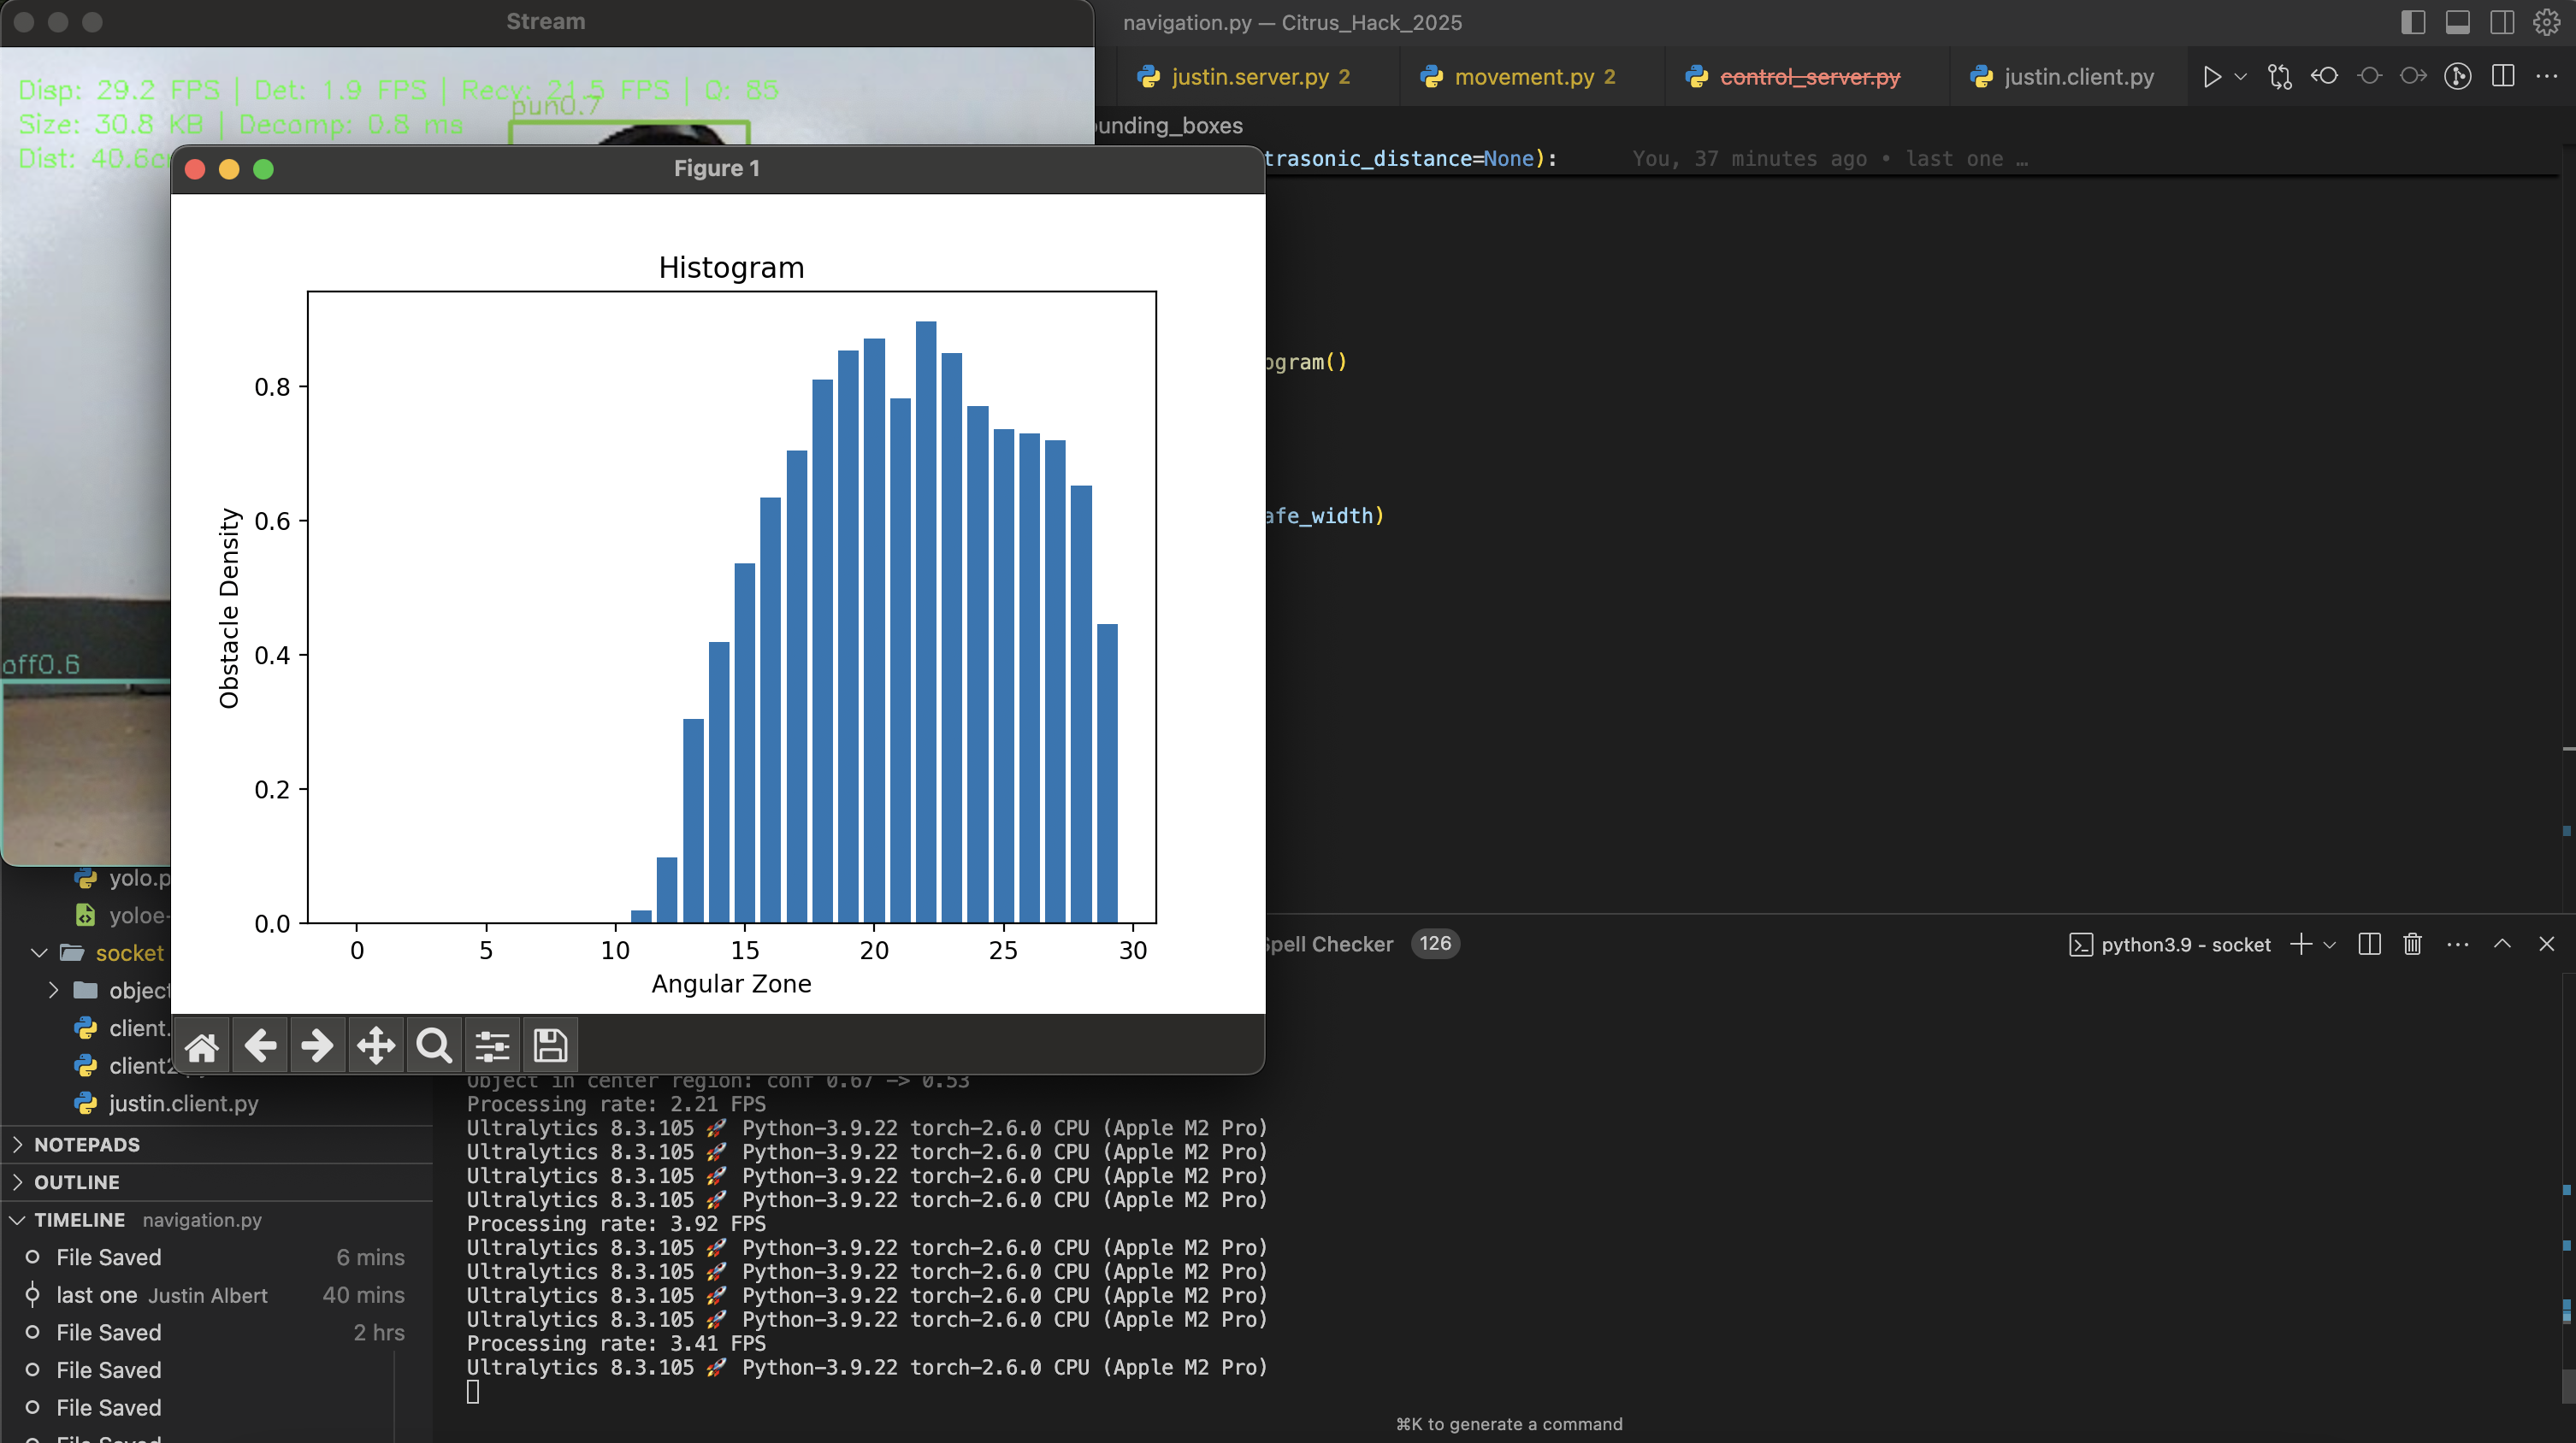The image size is (2576, 1443).
Task: Click the matplotlib forward arrow icon
Action: (x=317, y=1046)
